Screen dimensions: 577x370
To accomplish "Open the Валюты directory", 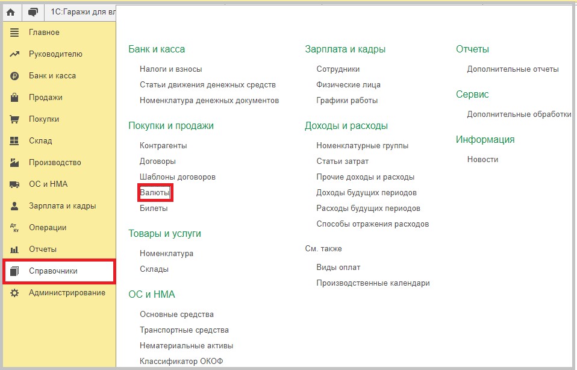I will [x=155, y=193].
